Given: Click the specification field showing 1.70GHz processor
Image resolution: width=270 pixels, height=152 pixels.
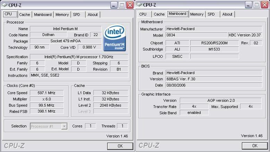Looking at the screenshot, I should [x=79, y=57].
